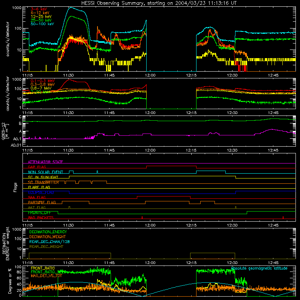Click the Absolute geomagnetic latitude label
The height and width of the screenshot is (300, 300).
pos(259,268)
